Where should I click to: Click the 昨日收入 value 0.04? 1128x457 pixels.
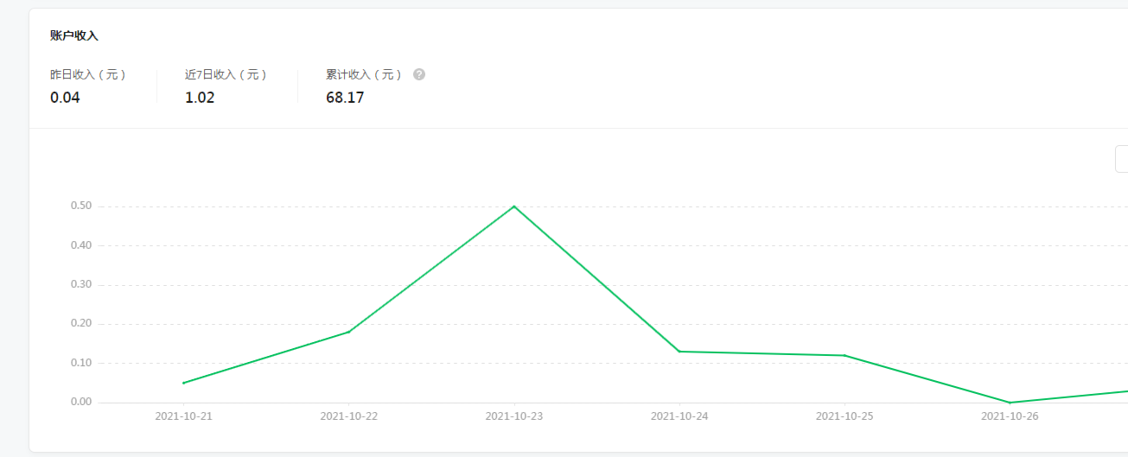pos(65,98)
